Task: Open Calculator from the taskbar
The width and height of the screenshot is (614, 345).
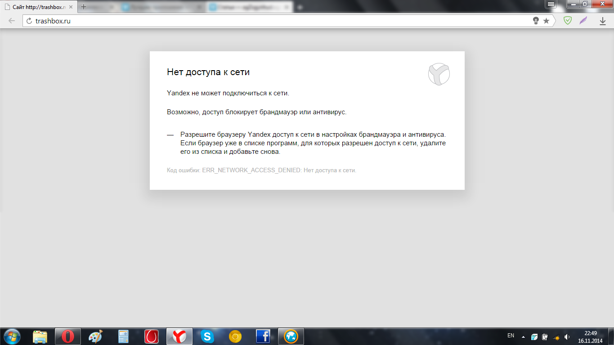Action: click(x=124, y=336)
